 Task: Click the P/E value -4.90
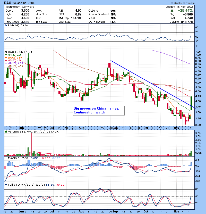click(78, 11)
